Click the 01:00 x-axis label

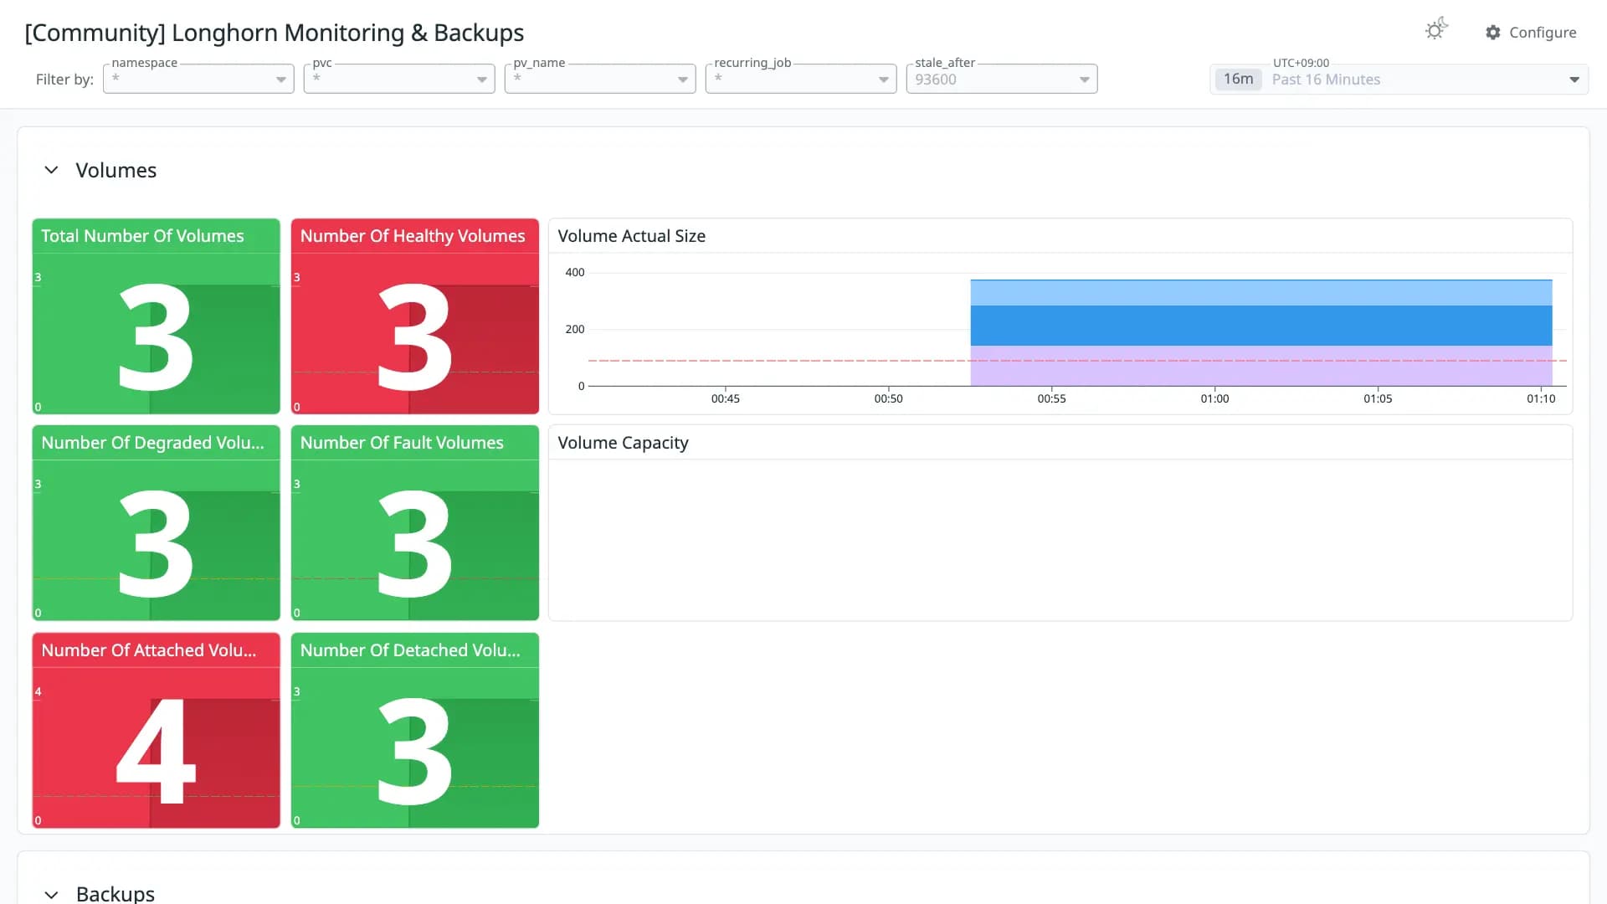(1215, 399)
